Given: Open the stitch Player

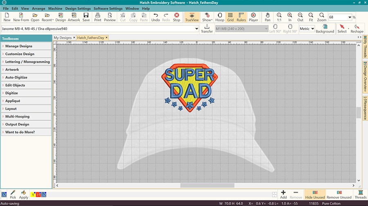Looking at the screenshot, I should (x=254, y=17).
